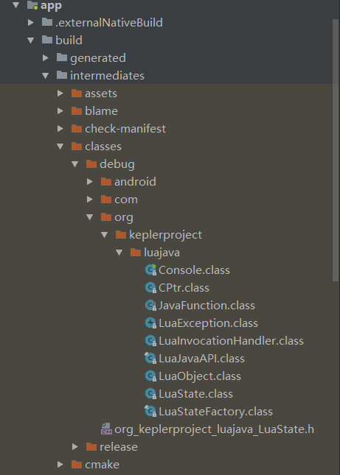Select the .externalNativeBuild folder label
This screenshot has width=340, height=475.
click(109, 22)
